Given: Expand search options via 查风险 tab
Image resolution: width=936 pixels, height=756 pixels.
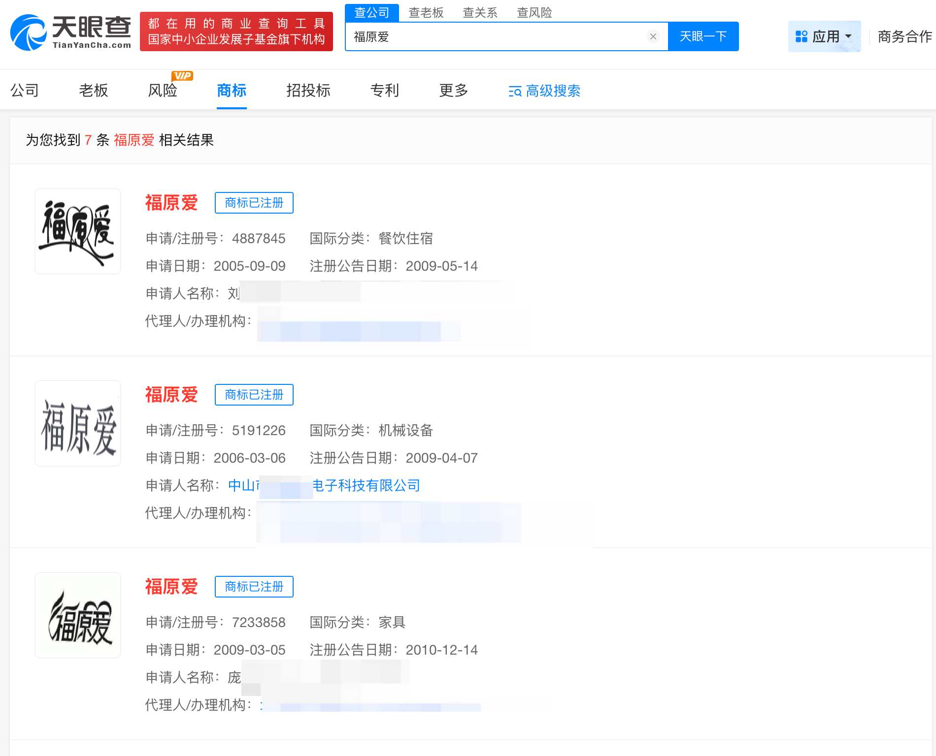Looking at the screenshot, I should click(x=535, y=12).
